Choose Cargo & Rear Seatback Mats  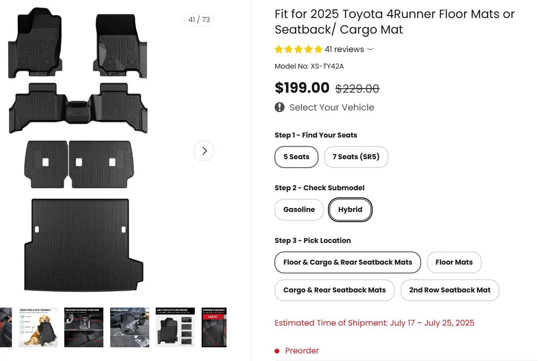tap(334, 290)
